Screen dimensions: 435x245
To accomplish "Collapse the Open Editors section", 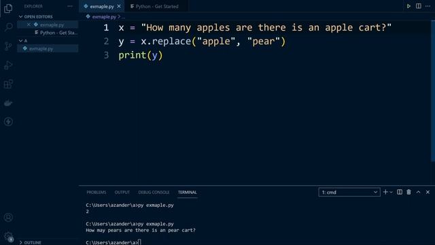I will tap(47, 16).
